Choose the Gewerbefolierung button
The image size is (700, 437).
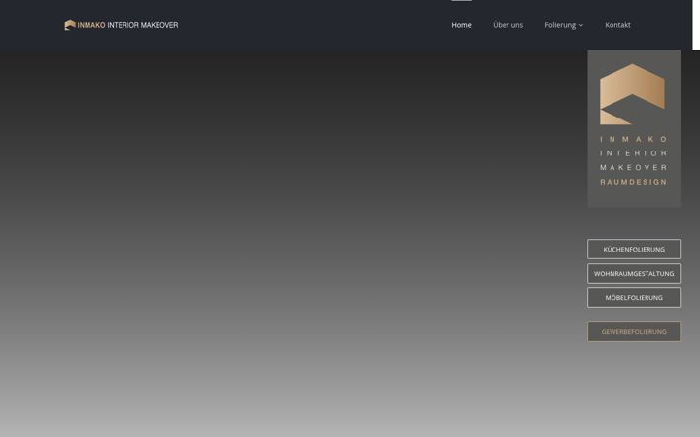pyautogui.click(x=634, y=332)
